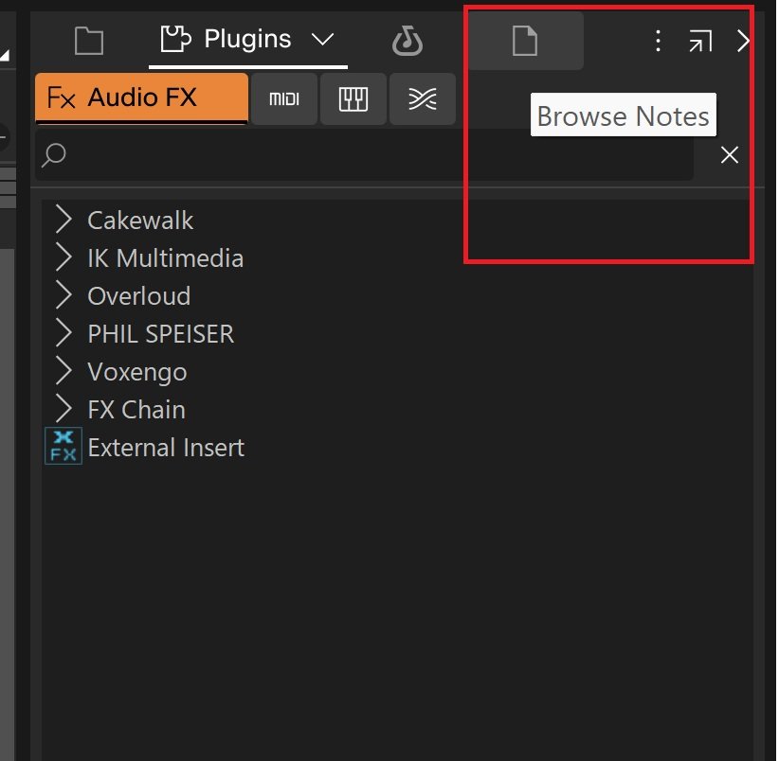Open the Plugins dropdown arrow
This screenshot has height=761, width=779.
322,39
